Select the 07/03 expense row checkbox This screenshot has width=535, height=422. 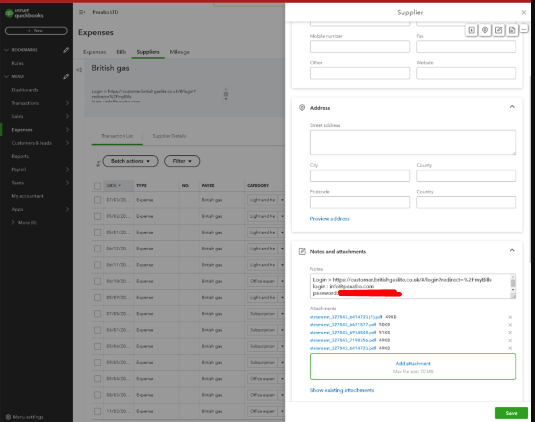pyautogui.click(x=98, y=200)
